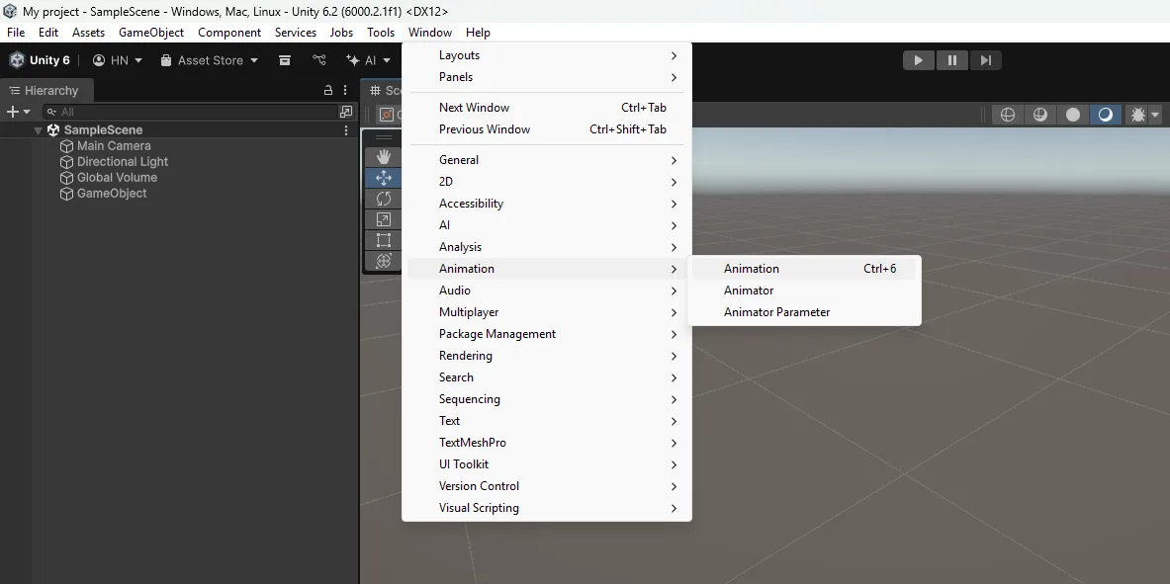The width and height of the screenshot is (1170, 584).
Task: Click the Transform combined tool icon
Action: point(384,261)
